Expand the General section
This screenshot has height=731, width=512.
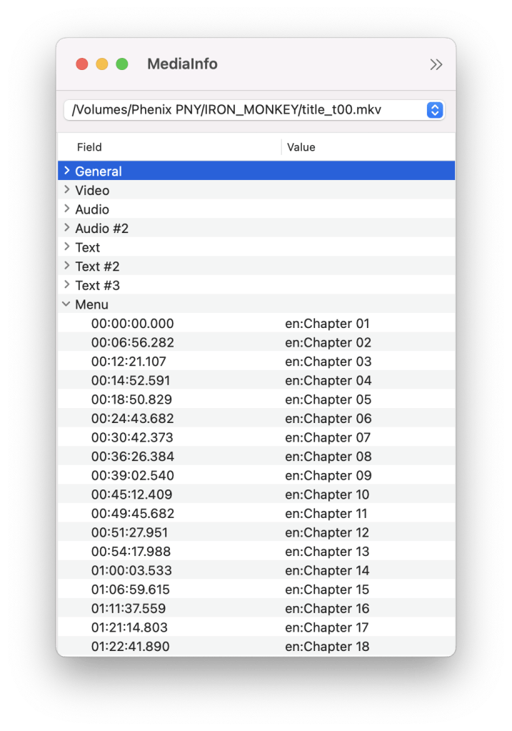tap(66, 171)
